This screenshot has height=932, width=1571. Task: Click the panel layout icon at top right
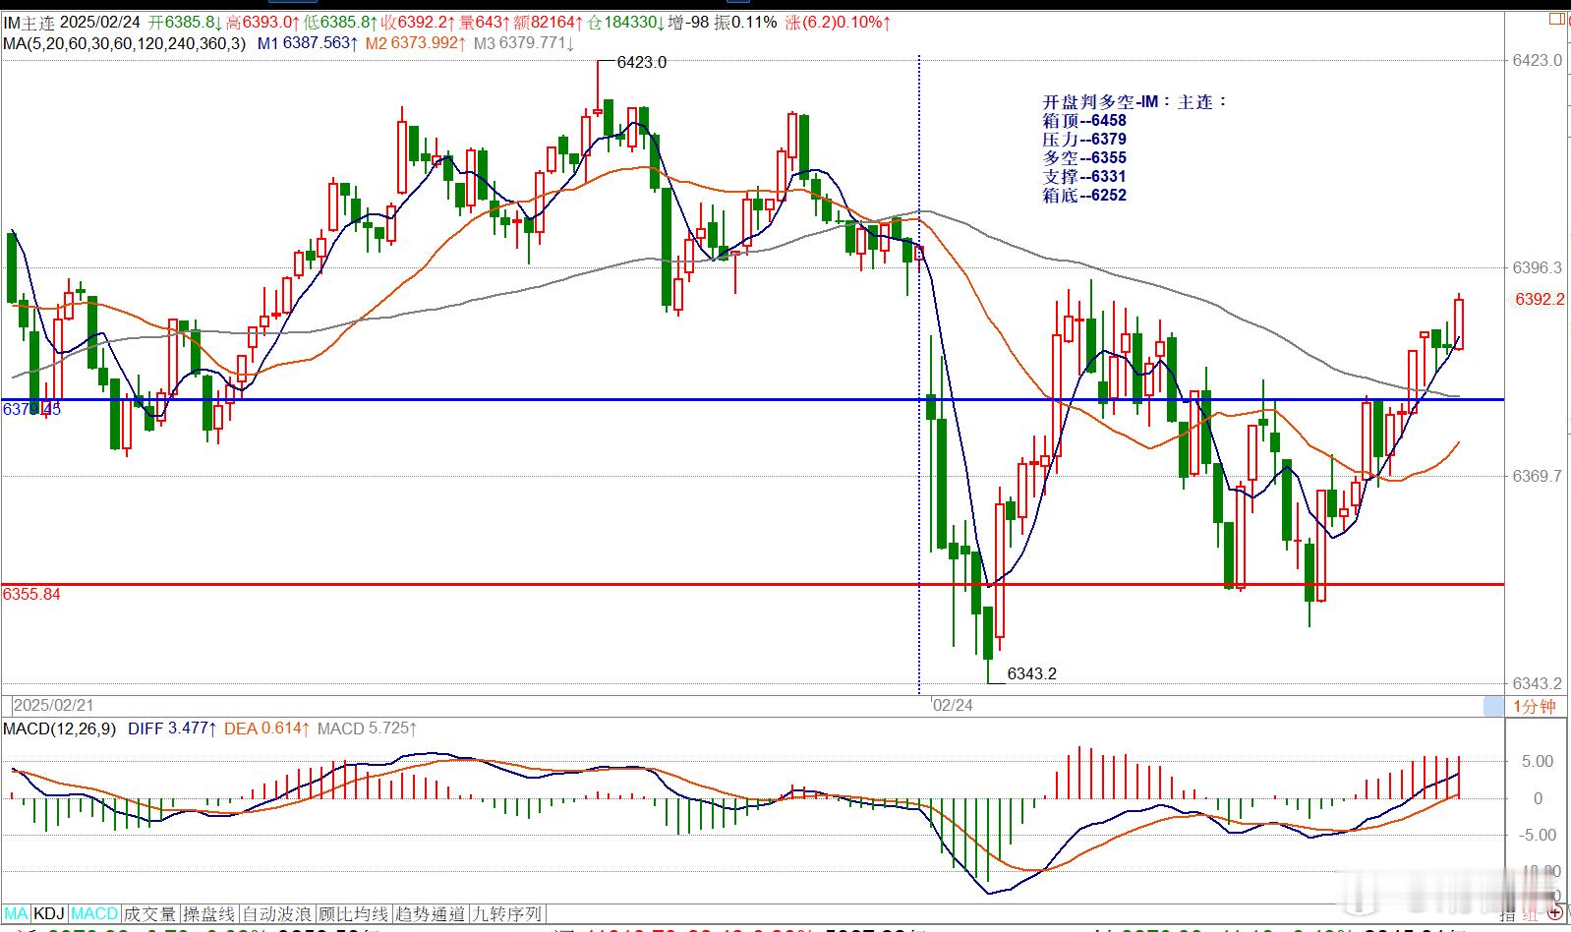coord(1557,19)
